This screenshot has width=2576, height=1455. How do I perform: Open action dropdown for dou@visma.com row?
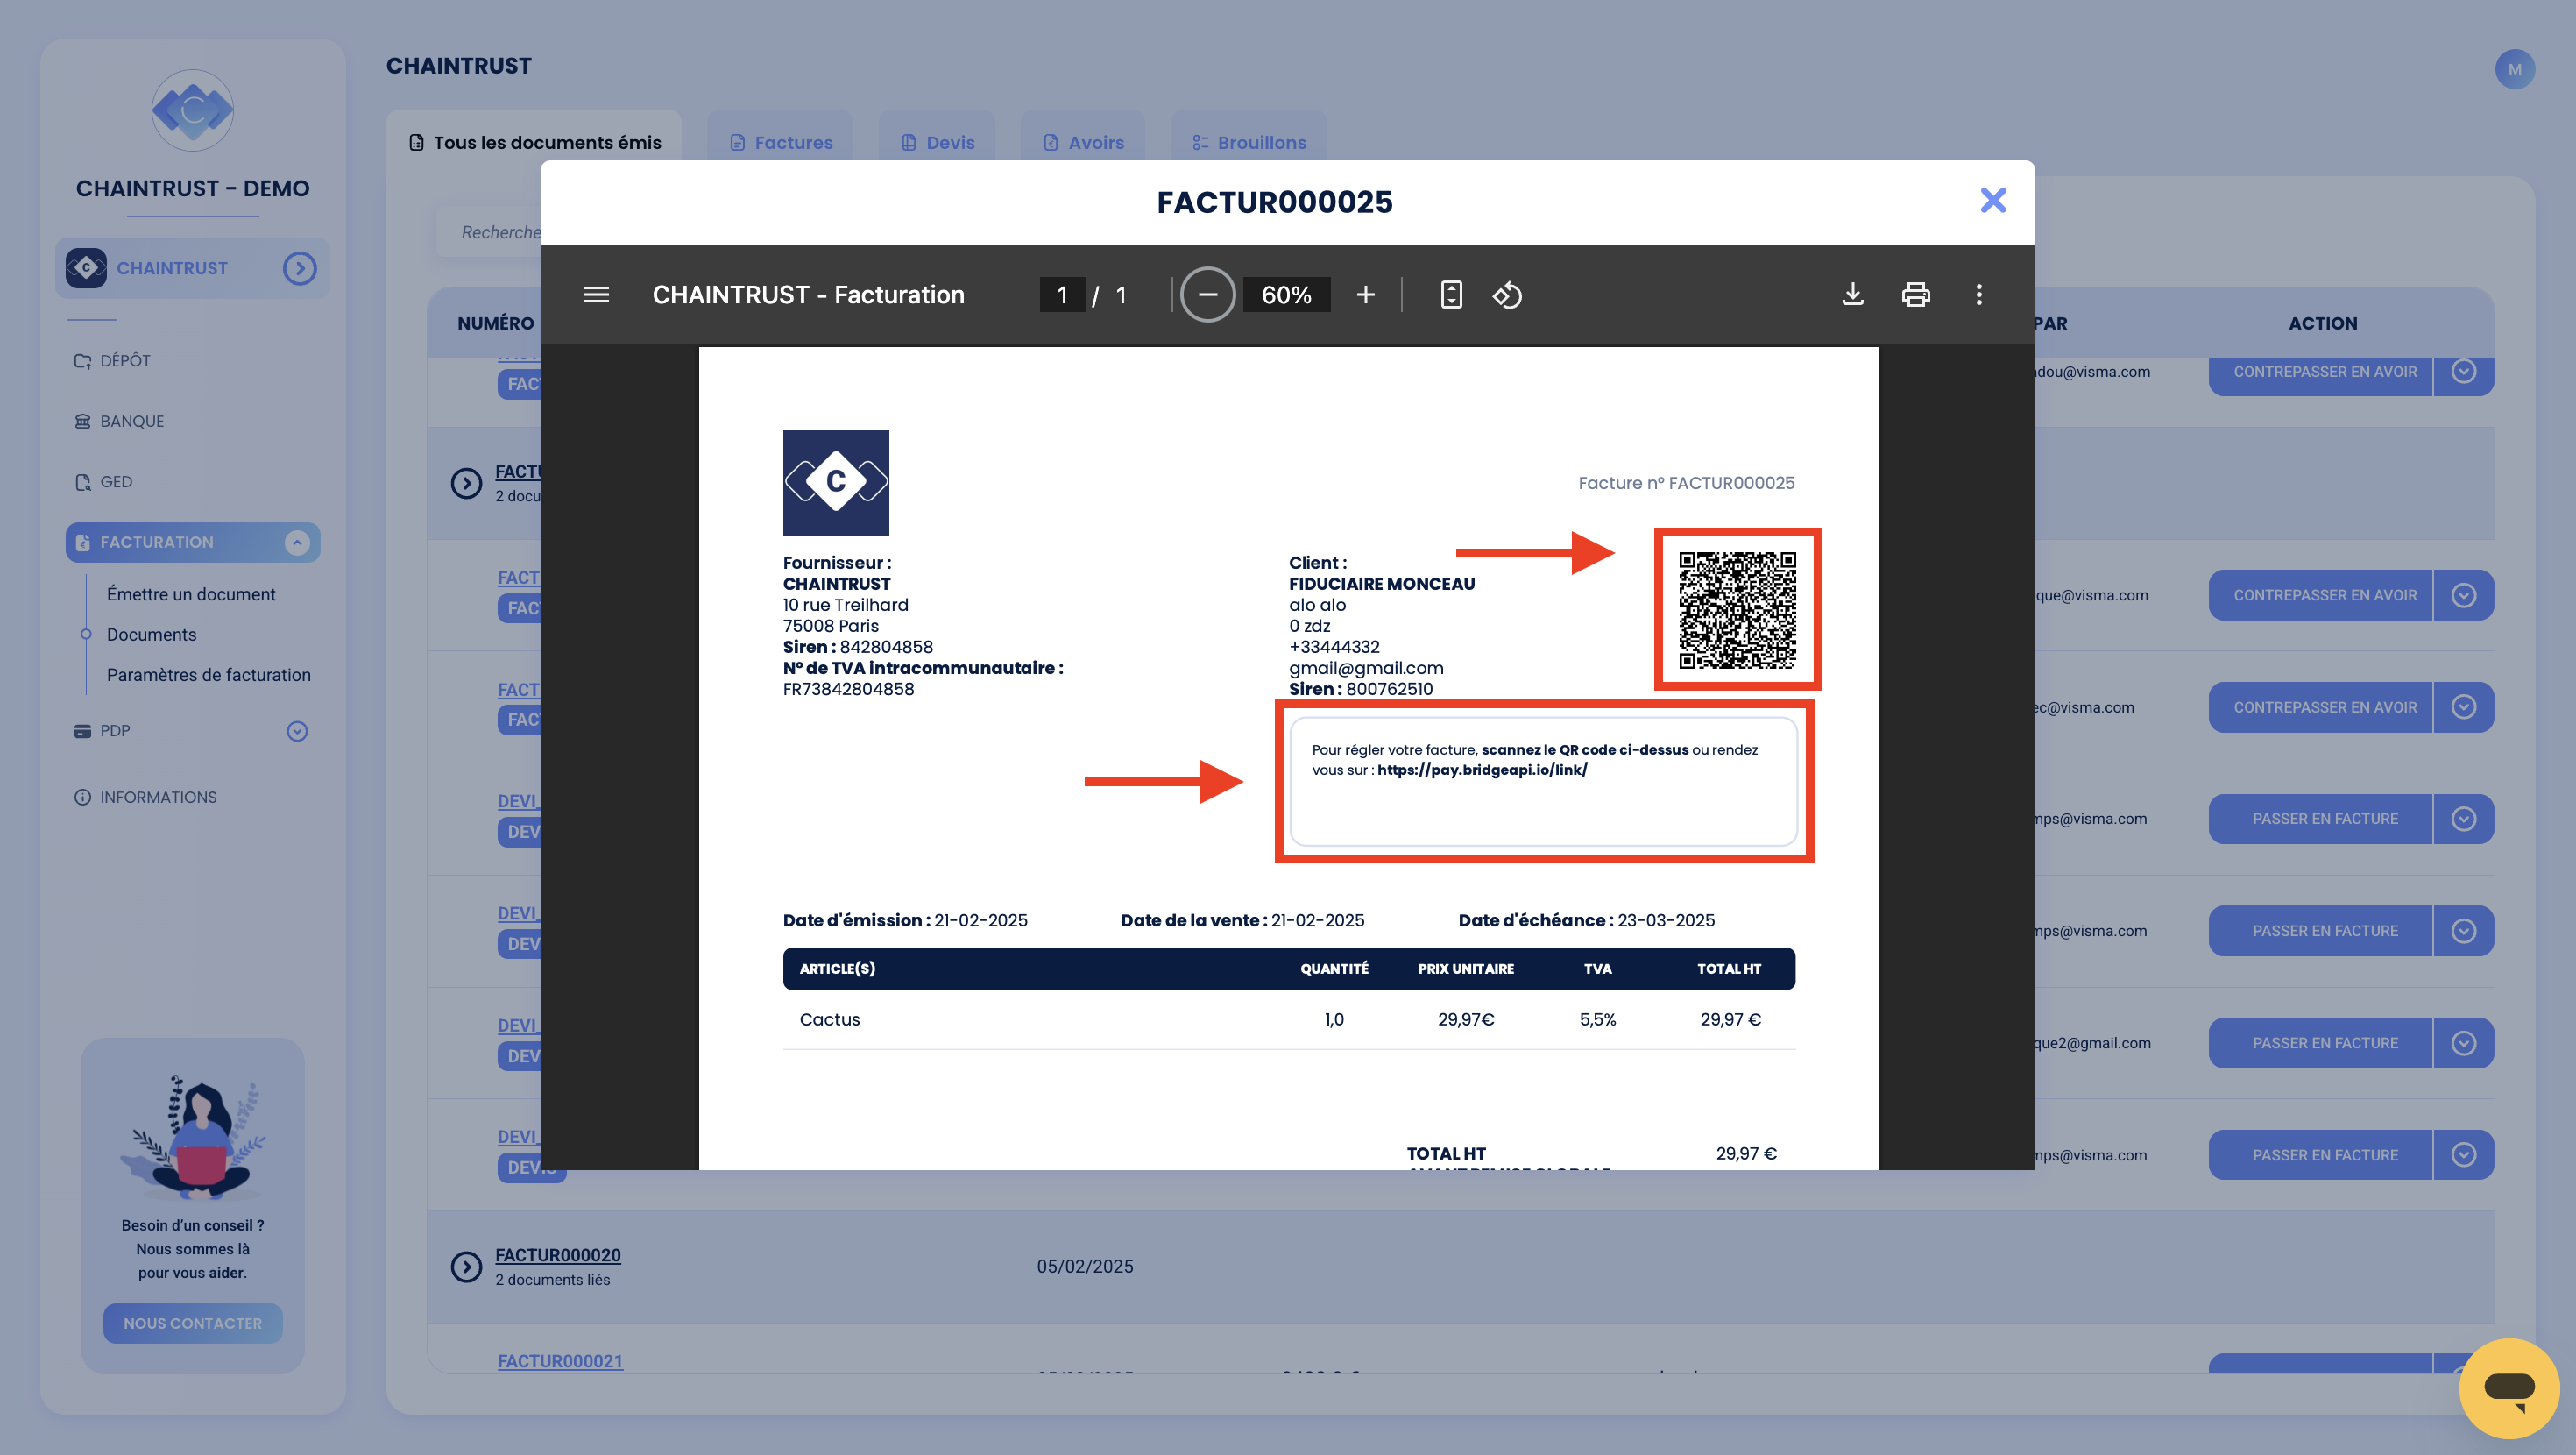click(x=2464, y=373)
